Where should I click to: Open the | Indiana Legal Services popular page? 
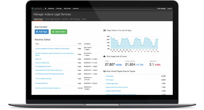[x=113, y=91]
